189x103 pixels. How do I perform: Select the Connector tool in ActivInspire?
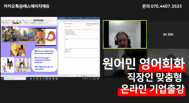(38, 23)
